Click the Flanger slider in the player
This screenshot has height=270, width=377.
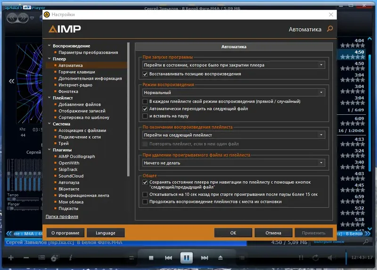tap(23, 208)
